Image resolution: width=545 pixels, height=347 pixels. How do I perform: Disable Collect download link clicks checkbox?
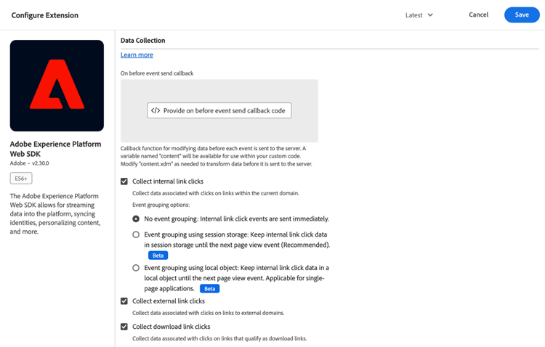tap(124, 327)
